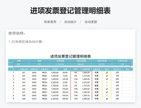Click the invoice amount 1,751.00
Image resolution: width=141 pixels, height=108 pixels.
pos(86,86)
